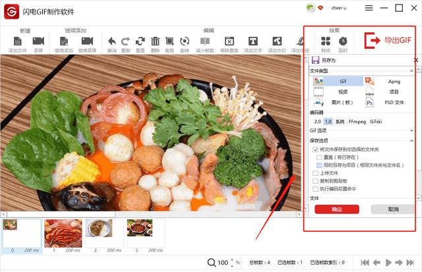Jump to last frame button
422x272 pixels.
410,263
